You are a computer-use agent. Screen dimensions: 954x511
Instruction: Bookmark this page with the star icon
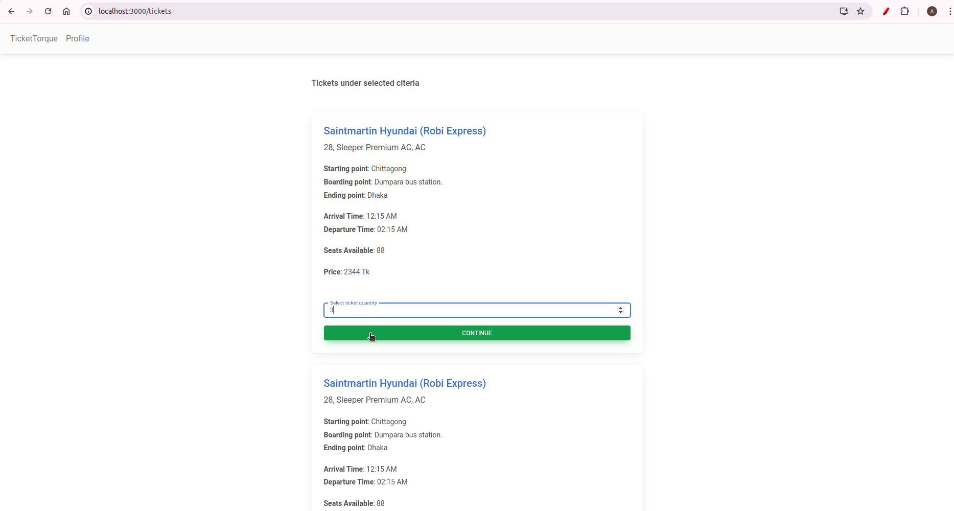pyautogui.click(x=860, y=11)
